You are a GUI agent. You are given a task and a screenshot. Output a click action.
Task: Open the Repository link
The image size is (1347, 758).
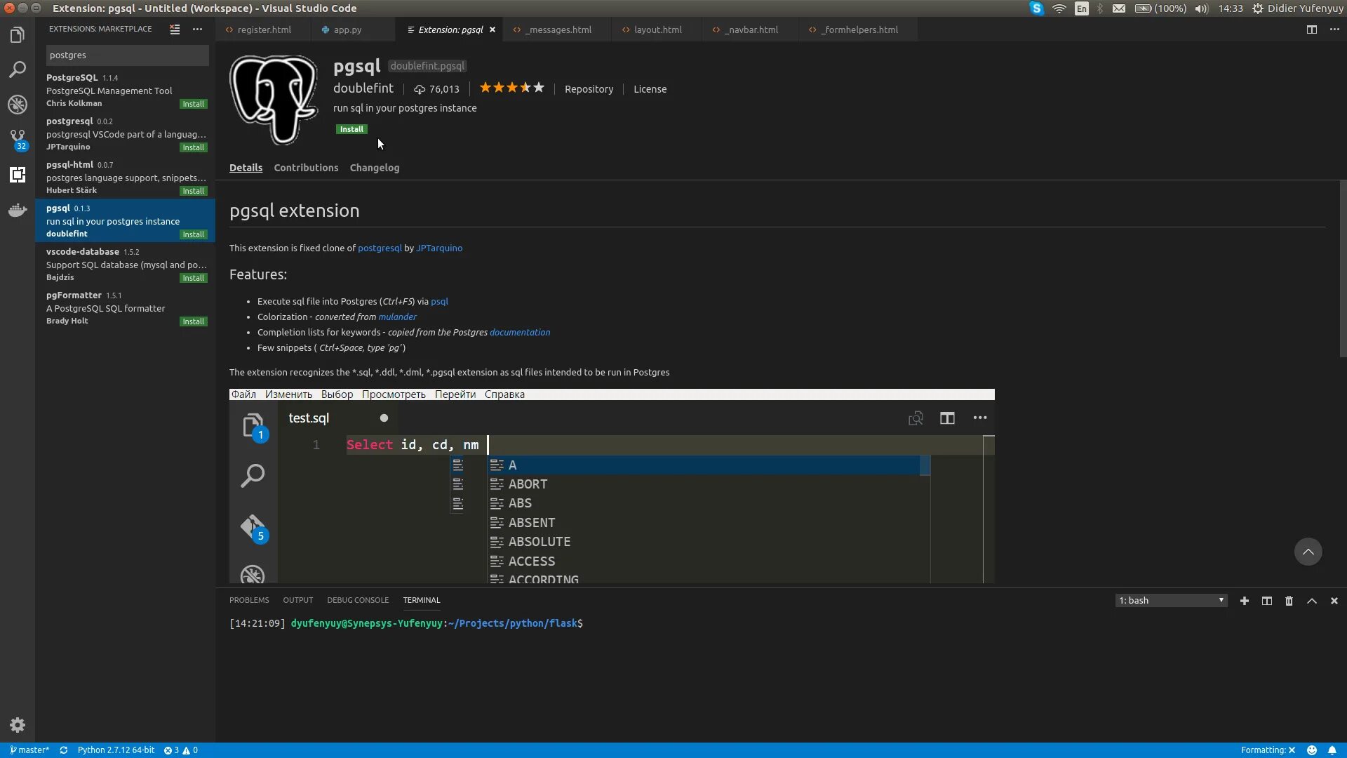589,89
